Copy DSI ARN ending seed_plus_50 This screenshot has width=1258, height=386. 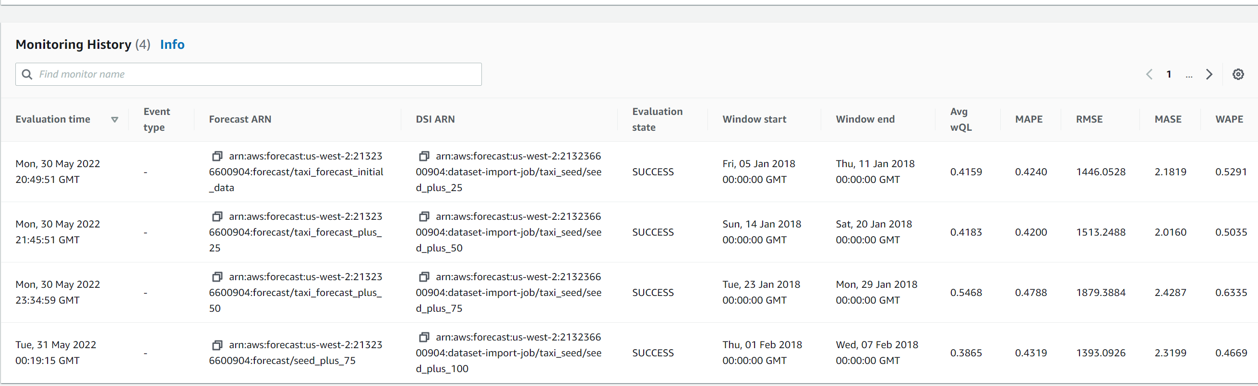click(x=424, y=216)
